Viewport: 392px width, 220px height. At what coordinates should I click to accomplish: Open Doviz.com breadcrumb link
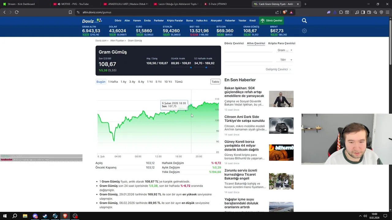(x=102, y=41)
